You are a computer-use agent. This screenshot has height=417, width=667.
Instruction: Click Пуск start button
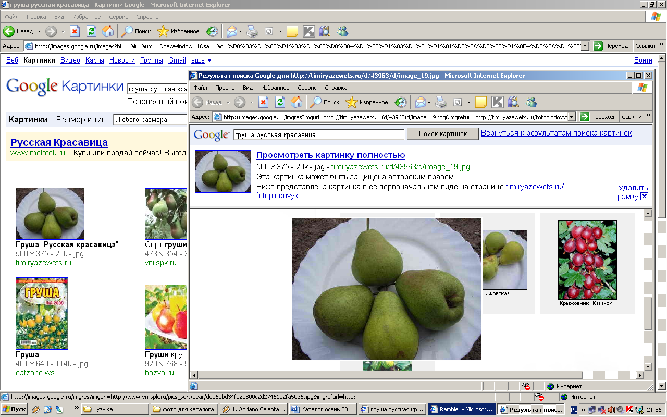coord(15,409)
